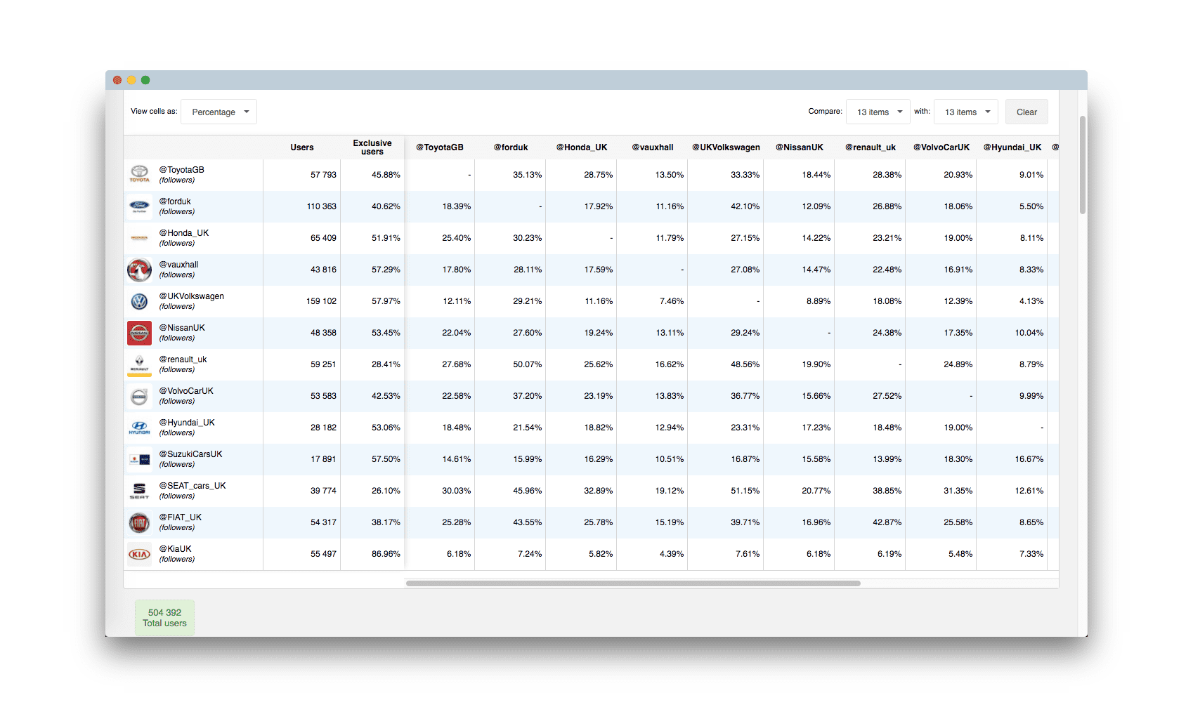Viewport: 1193px width, 707px height.
Task: Click the 51.15% cell in SEAT row
Action: click(x=745, y=491)
